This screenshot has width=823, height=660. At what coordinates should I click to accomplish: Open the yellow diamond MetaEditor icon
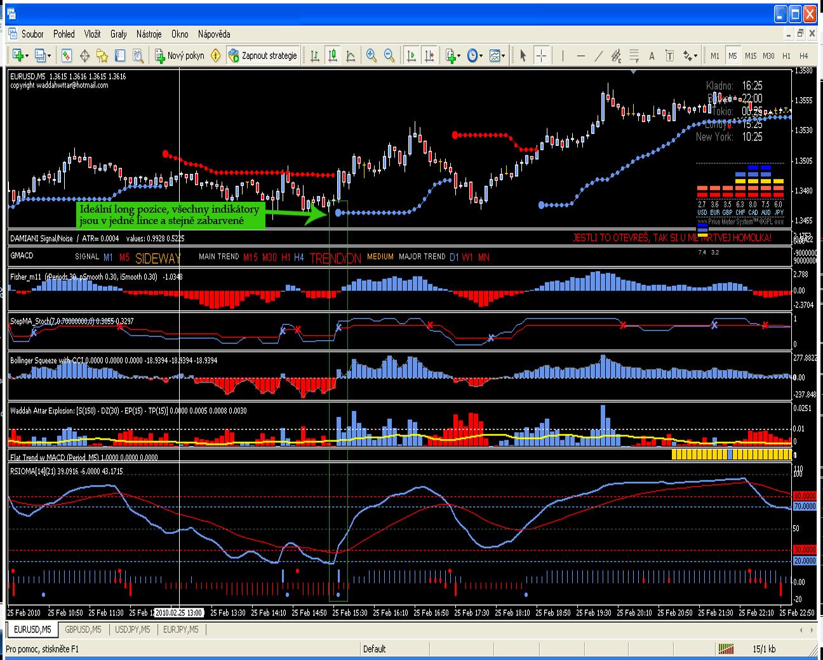coord(216,56)
